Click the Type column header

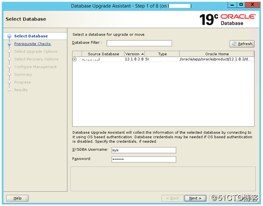pos(162,54)
